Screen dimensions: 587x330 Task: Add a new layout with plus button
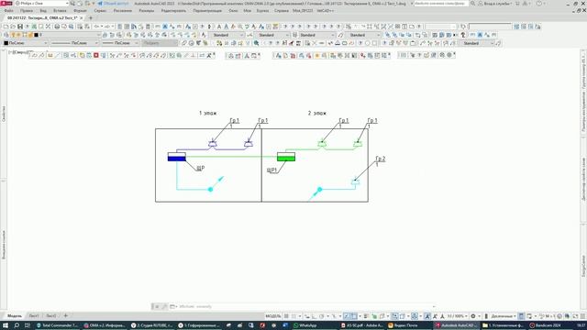point(66,315)
